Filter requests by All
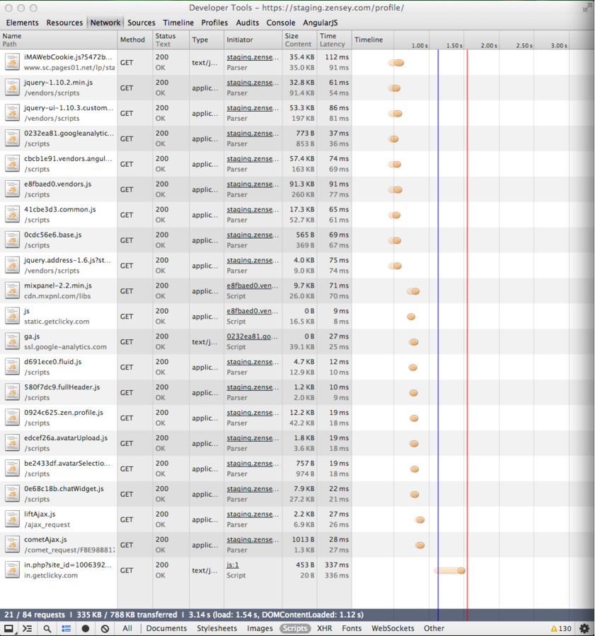 point(127,628)
